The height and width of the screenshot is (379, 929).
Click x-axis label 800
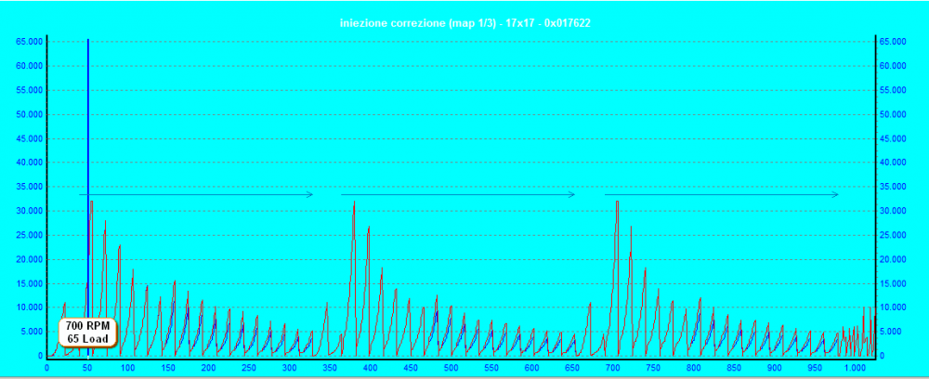693,367
